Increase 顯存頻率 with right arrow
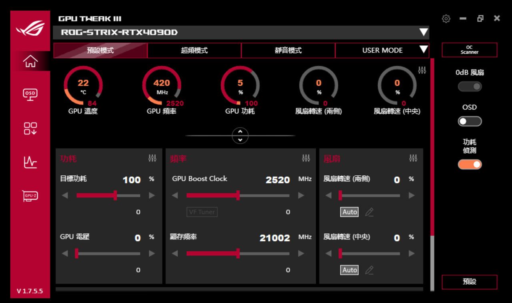Viewport: 512px width, 303px height. [x=301, y=253]
